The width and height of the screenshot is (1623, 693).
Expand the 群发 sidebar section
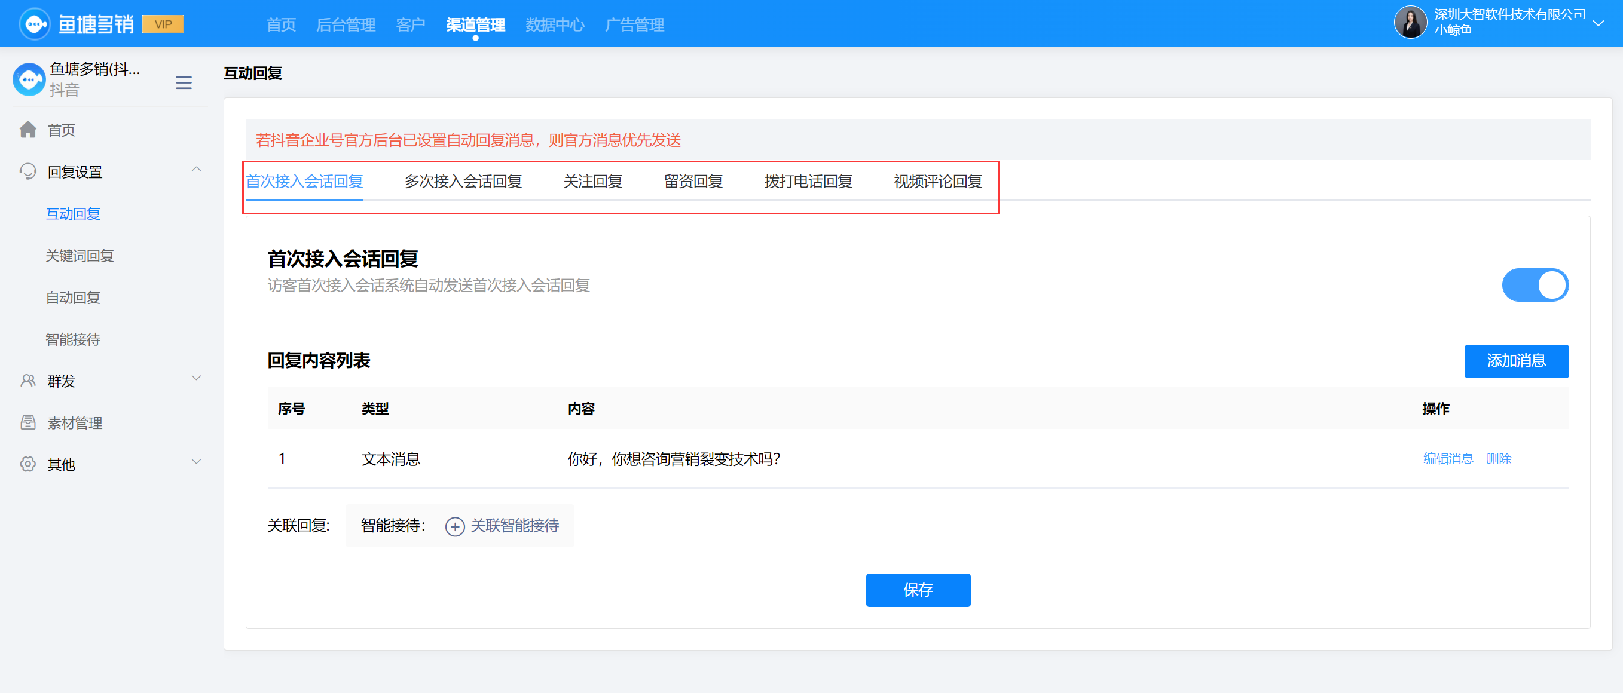(197, 378)
